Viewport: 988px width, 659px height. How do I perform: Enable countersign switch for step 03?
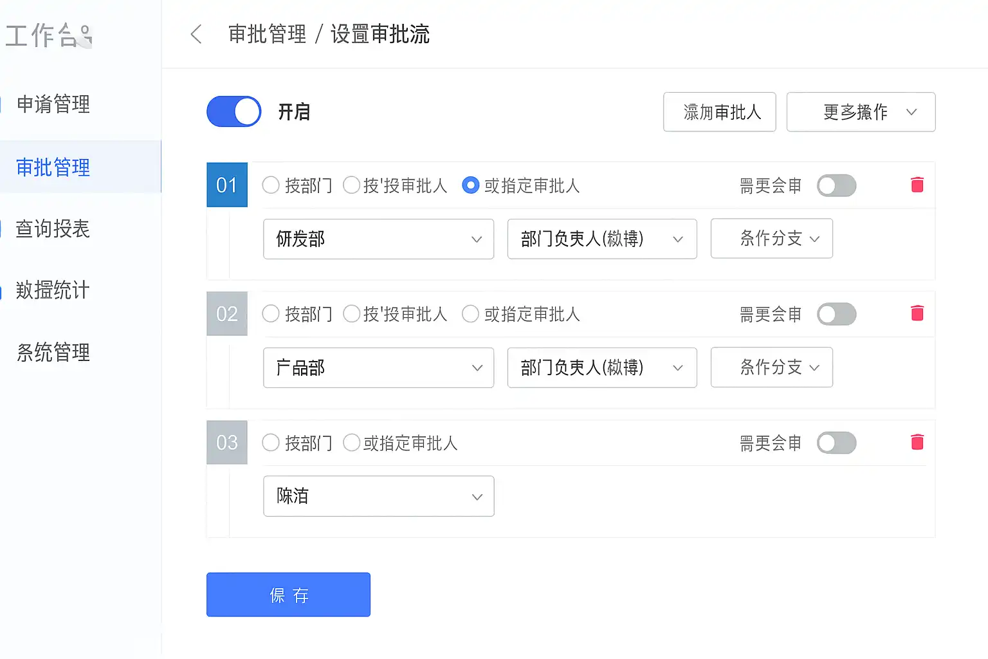click(836, 443)
